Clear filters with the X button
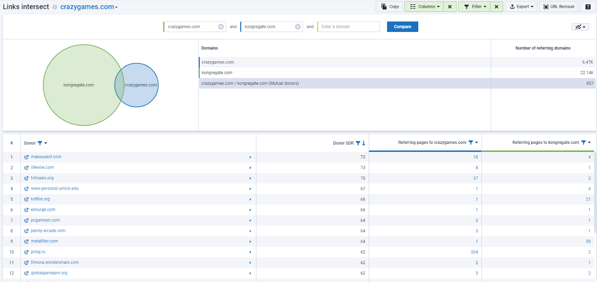The image size is (597, 282). pyautogui.click(x=497, y=7)
